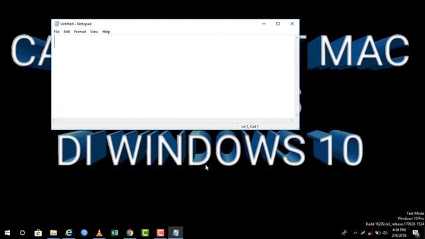Viewport: 425px width, 239px height.
Task: Open the blue globe app on taskbar
Action: (x=84, y=233)
